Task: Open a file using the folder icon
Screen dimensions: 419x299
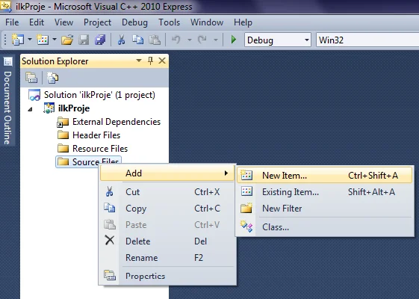Action: [67, 40]
